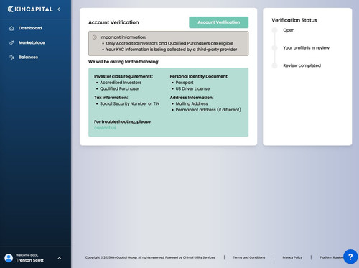359x268 pixels.
Task: Click the 'Personal Identity Document:' heading
Action: [x=199, y=76]
